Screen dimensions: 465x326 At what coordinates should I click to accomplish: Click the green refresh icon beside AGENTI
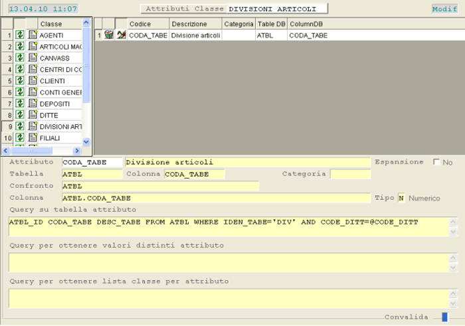click(20, 35)
